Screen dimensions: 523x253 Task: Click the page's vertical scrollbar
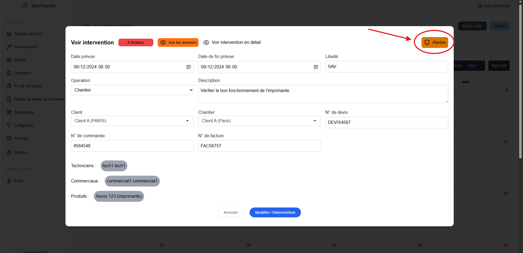tap(520, 82)
